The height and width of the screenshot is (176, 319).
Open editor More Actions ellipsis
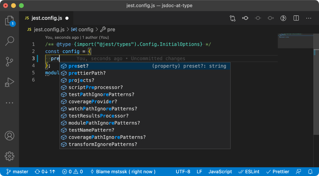coord(309,18)
